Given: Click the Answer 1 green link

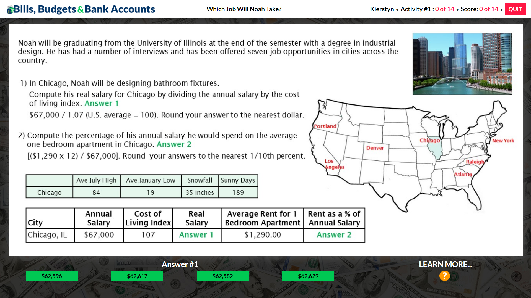Looking at the screenshot, I should click(x=101, y=103).
